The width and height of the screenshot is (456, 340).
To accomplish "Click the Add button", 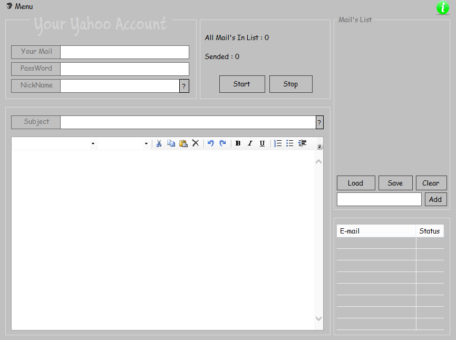I will coord(435,199).
